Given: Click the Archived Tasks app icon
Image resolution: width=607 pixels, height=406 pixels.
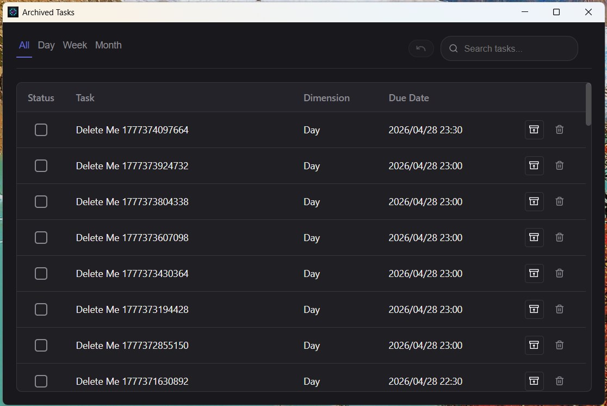Looking at the screenshot, I should click(x=13, y=12).
